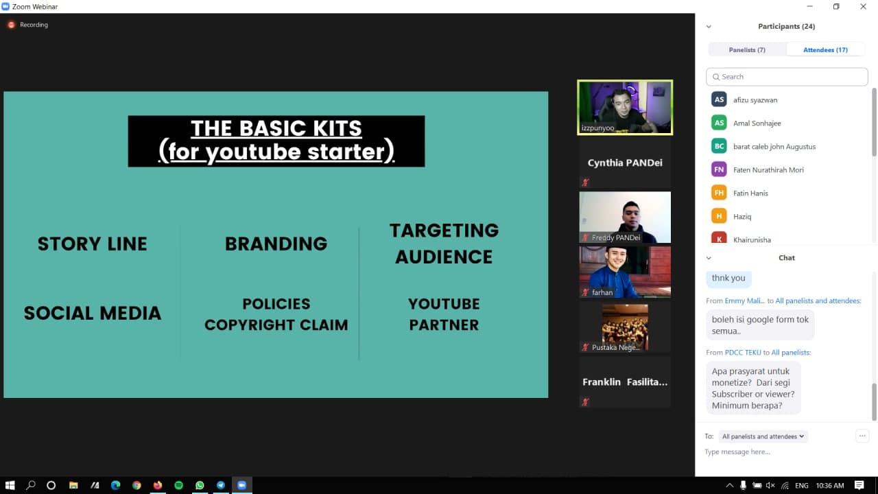This screenshot has height=494, width=878.
Task: Open File Explorer from the taskbar
Action: pyautogui.click(x=73, y=485)
